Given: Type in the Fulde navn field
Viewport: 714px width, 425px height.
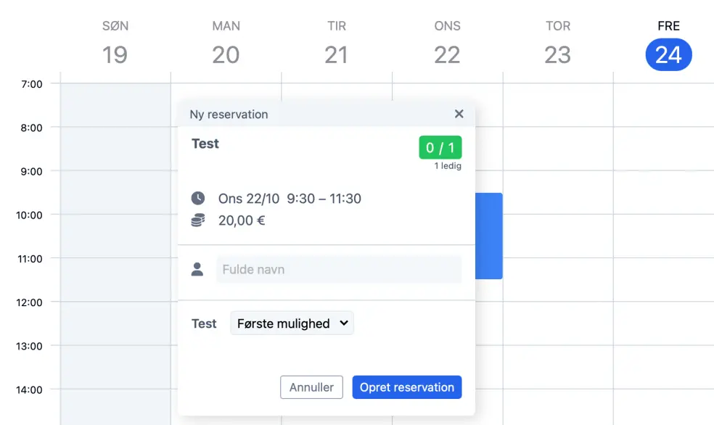Looking at the screenshot, I should point(338,269).
